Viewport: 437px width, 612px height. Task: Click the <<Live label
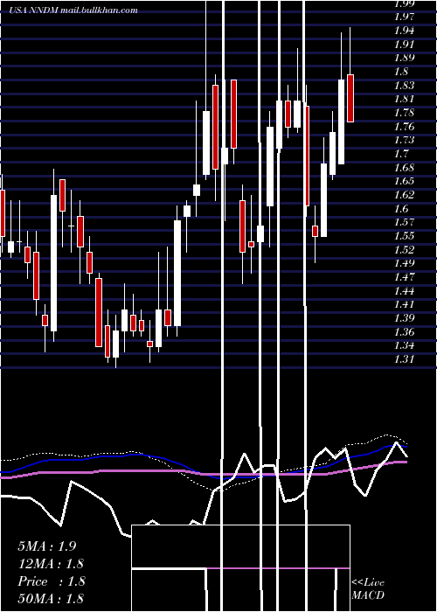368,583
